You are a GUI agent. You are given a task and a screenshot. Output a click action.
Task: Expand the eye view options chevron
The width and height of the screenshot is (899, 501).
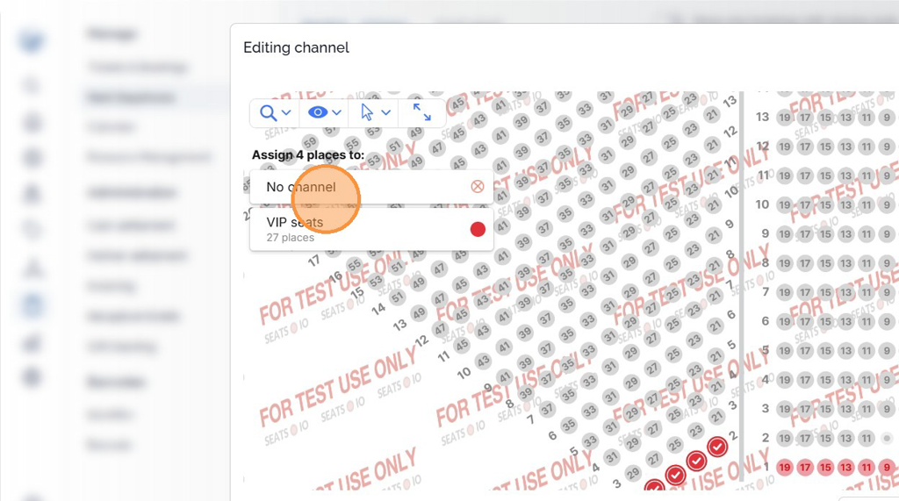coord(336,113)
